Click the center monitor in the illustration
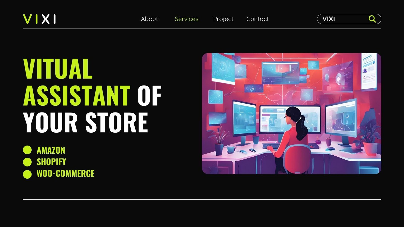Viewport: 404px width, 227px height. (x=290, y=119)
